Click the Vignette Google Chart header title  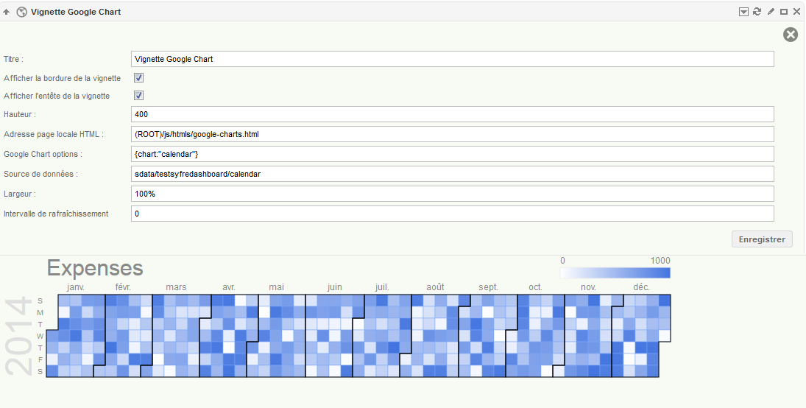[76, 12]
